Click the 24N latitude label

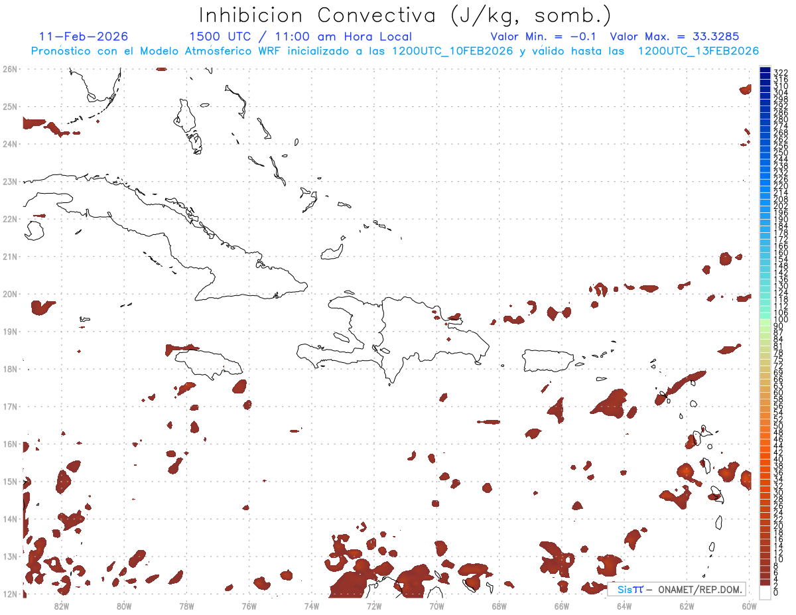click(x=9, y=144)
